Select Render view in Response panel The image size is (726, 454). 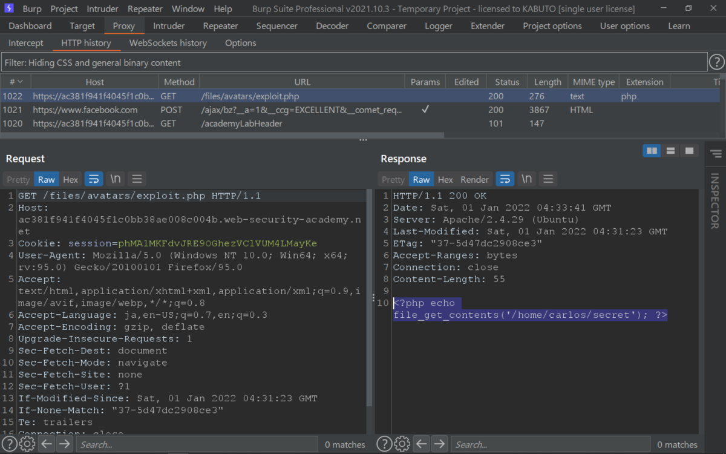[x=475, y=179]
